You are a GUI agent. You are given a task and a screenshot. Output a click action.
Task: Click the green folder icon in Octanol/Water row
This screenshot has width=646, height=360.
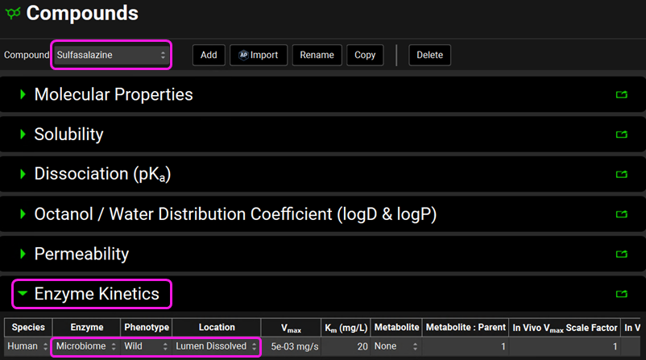pyautogui.click(x=621, y=214)
